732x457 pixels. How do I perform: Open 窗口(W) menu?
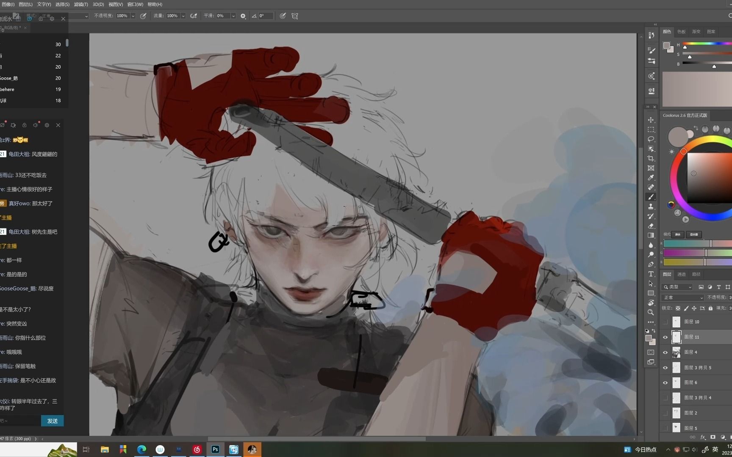coord(135,4)
